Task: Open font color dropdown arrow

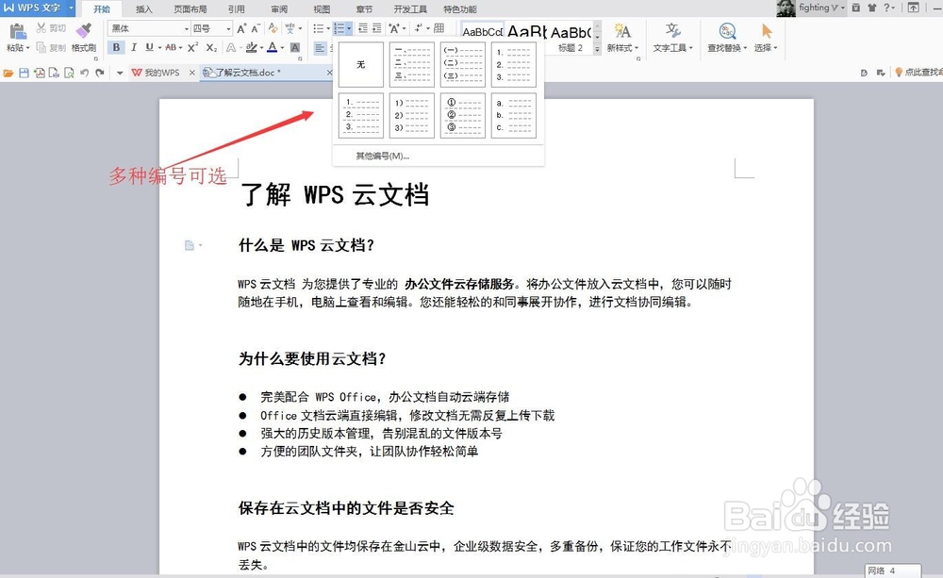Action: [281, 48]
